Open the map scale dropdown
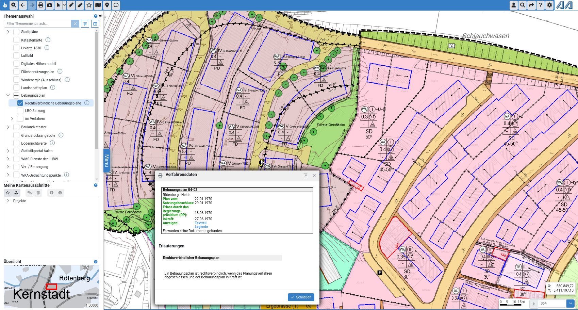The height and width of the screenshot is (310, 578). (x=570, y=303)
